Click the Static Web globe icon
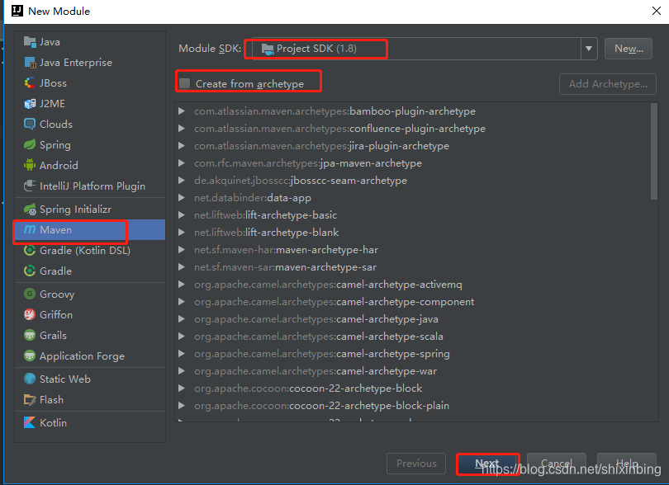 click(30, 379)
